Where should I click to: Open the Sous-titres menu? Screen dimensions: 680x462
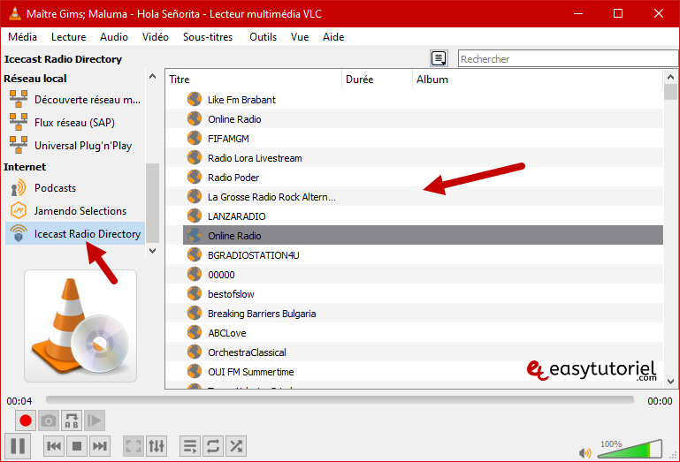[x=208, y=37]
